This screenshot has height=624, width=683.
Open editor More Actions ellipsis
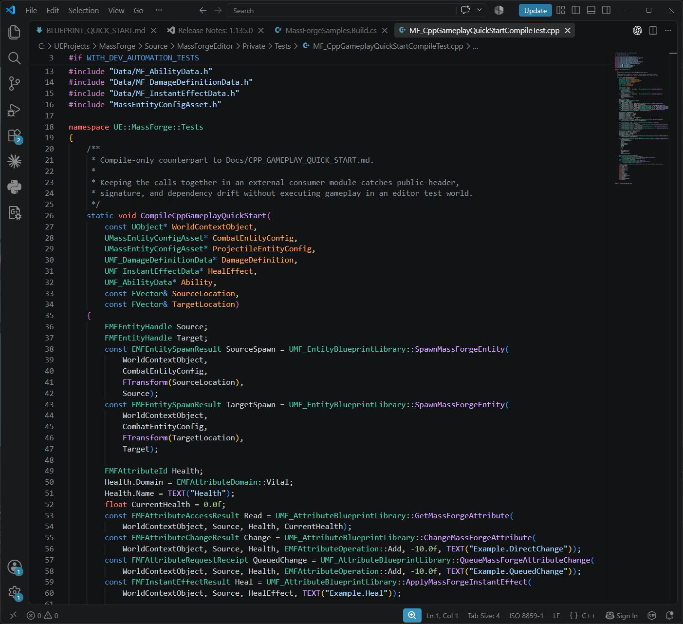(x=668, y=30)
